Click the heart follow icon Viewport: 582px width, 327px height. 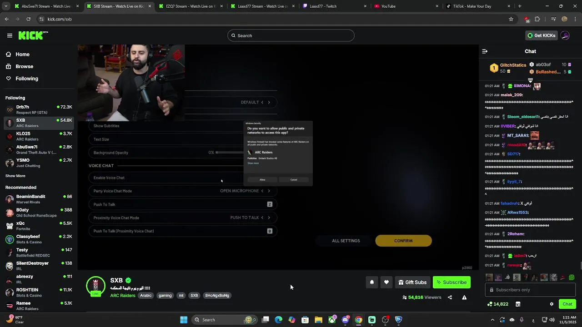coord(386,282)
